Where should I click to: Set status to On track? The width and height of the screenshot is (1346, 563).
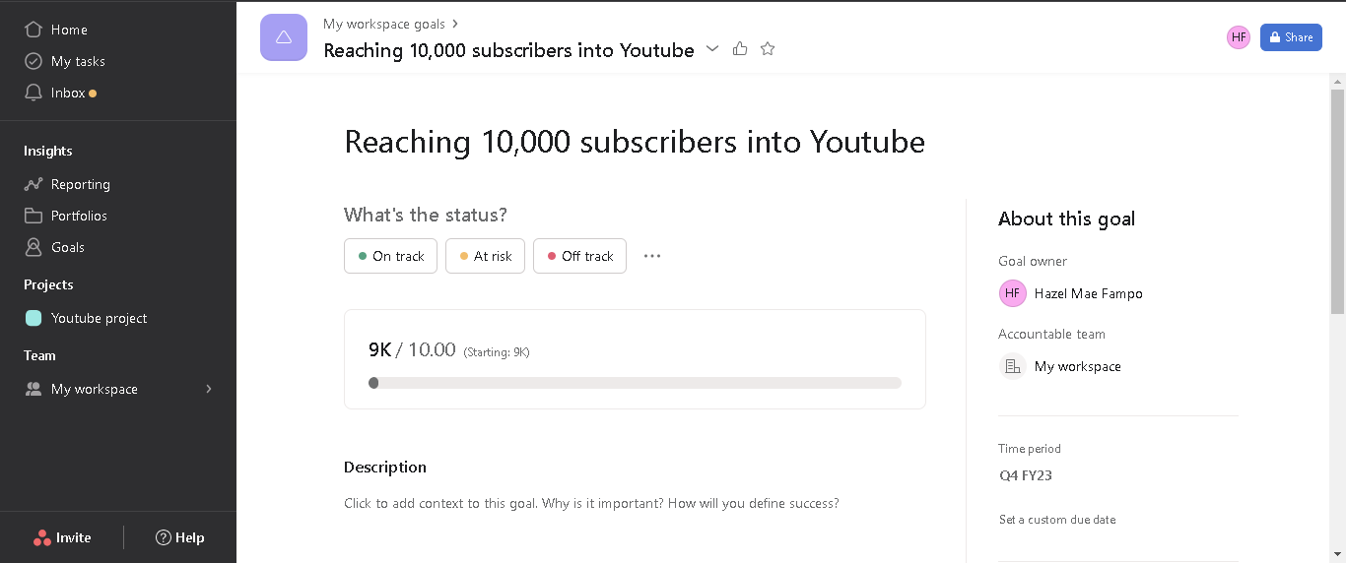point(390,256)
